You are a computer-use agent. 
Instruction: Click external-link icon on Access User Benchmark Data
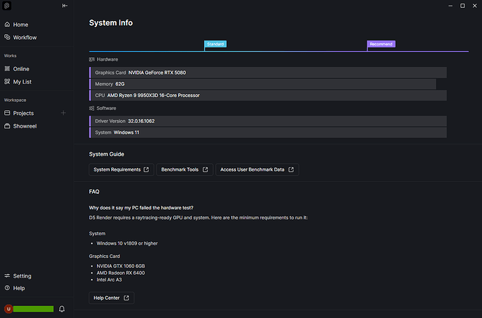click(x=291, y=169)
